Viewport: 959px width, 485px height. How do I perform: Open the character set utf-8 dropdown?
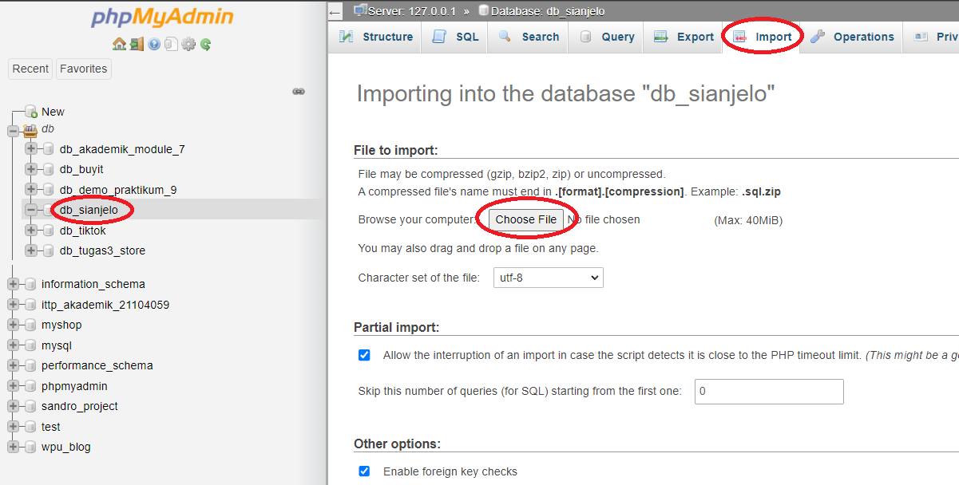pos(548,278)
